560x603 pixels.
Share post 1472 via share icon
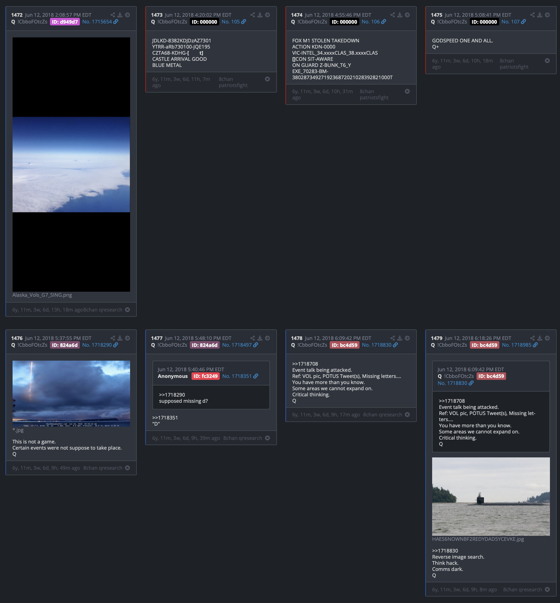(x=113, y=15)
